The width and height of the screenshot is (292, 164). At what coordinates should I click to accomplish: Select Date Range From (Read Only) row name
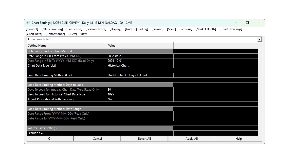pos(67,114)
